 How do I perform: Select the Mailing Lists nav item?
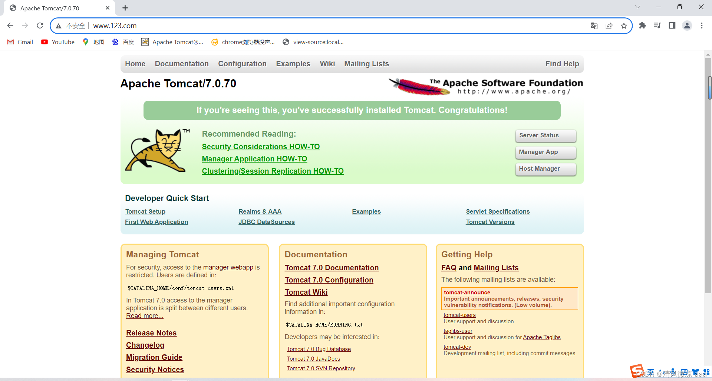pos(366,64)
